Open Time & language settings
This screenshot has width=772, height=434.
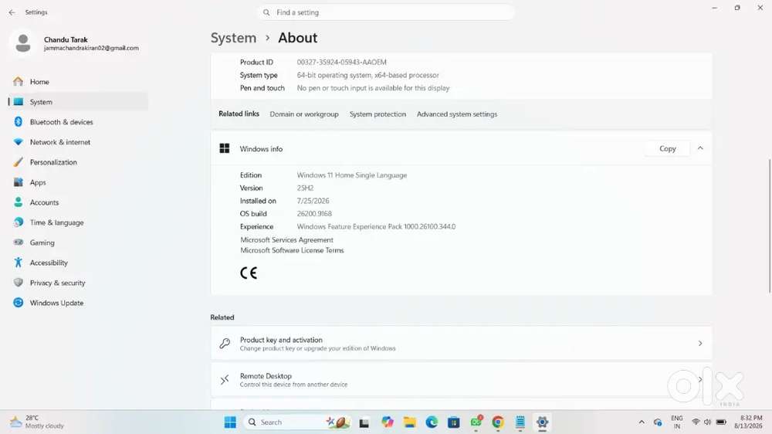[78, 222]
